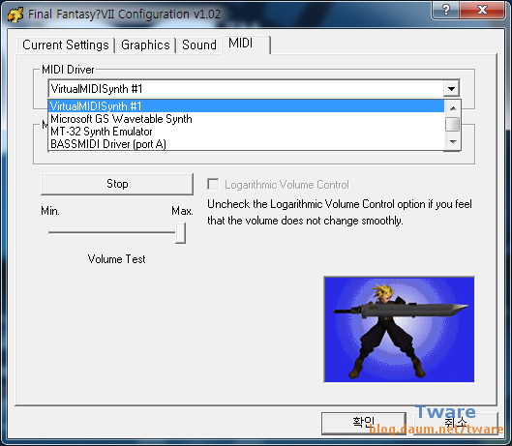
Task: Choose Microsoft GS Wavetable Synth driver
Action: coord(246,119)
